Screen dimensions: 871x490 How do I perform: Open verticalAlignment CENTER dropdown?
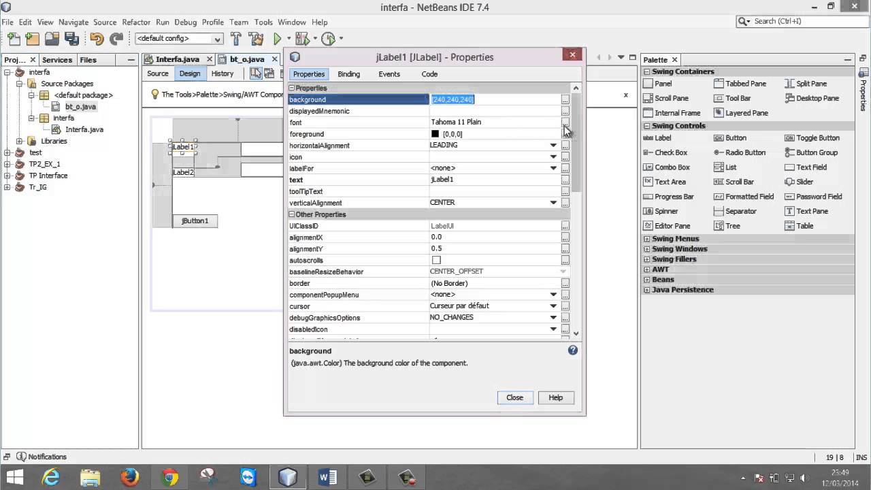tap(553, 202)
